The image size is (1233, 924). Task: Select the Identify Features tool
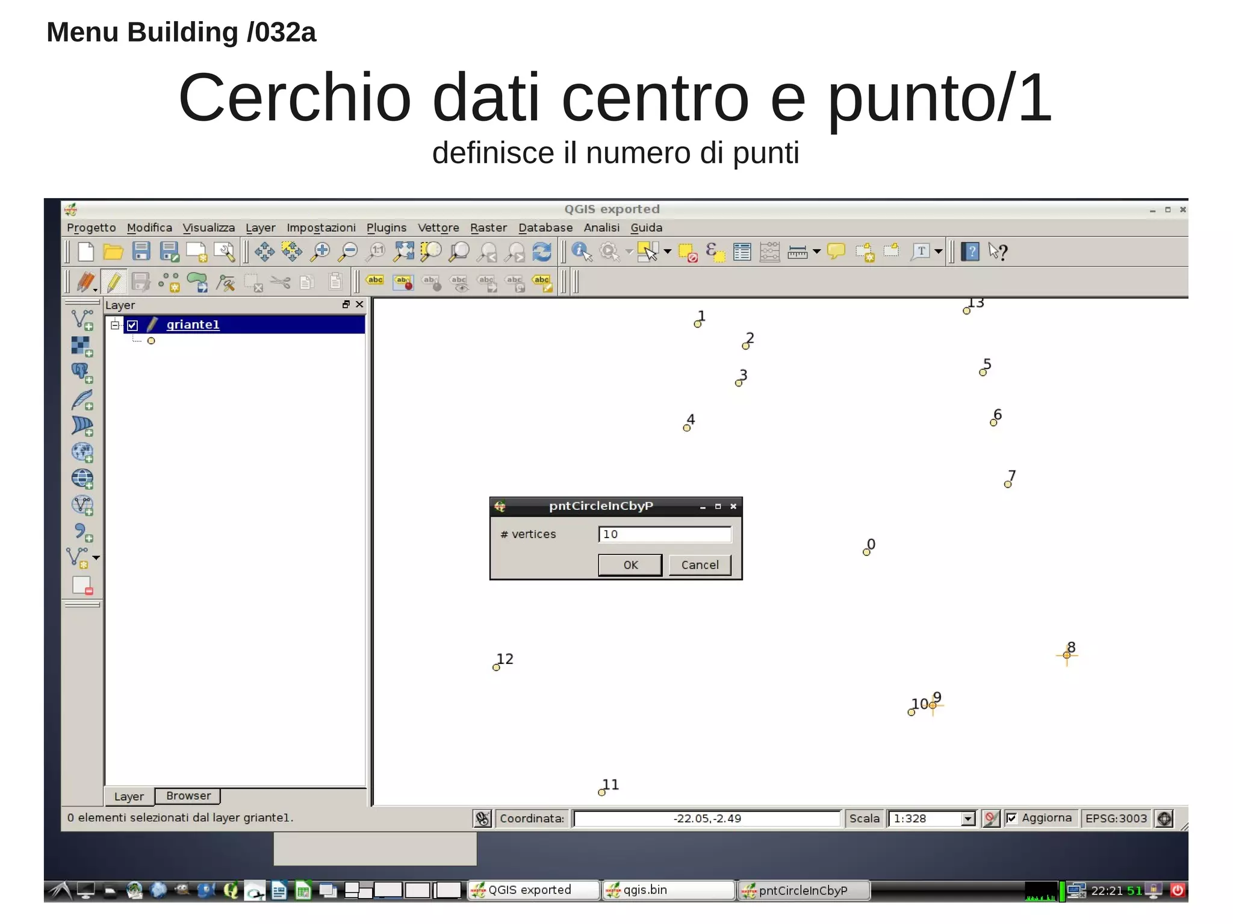[582, 252]
